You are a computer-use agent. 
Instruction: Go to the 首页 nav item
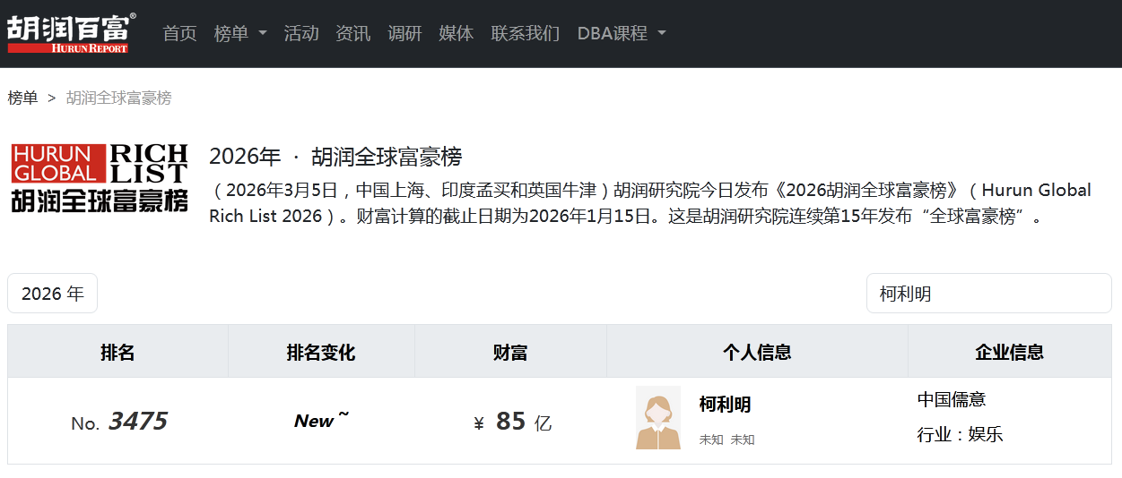tap(179, 33)
